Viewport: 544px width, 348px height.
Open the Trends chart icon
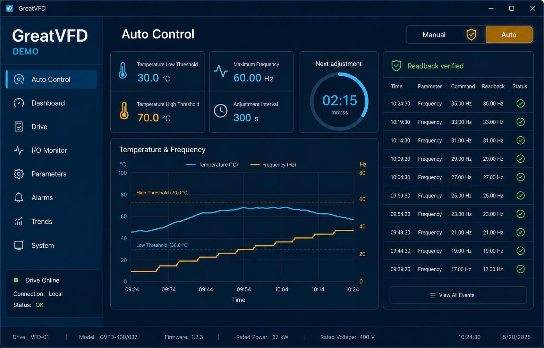(x=19, y=221)
